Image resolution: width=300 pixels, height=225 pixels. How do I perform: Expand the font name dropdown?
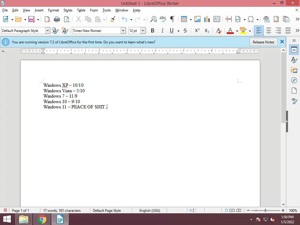click(x=123, y=30)
